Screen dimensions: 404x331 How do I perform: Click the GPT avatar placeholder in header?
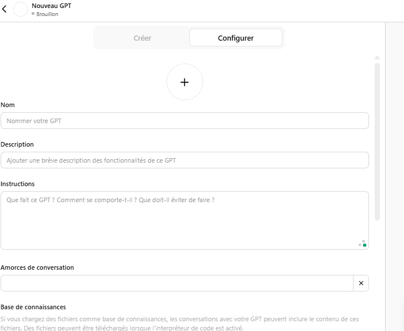21,9
